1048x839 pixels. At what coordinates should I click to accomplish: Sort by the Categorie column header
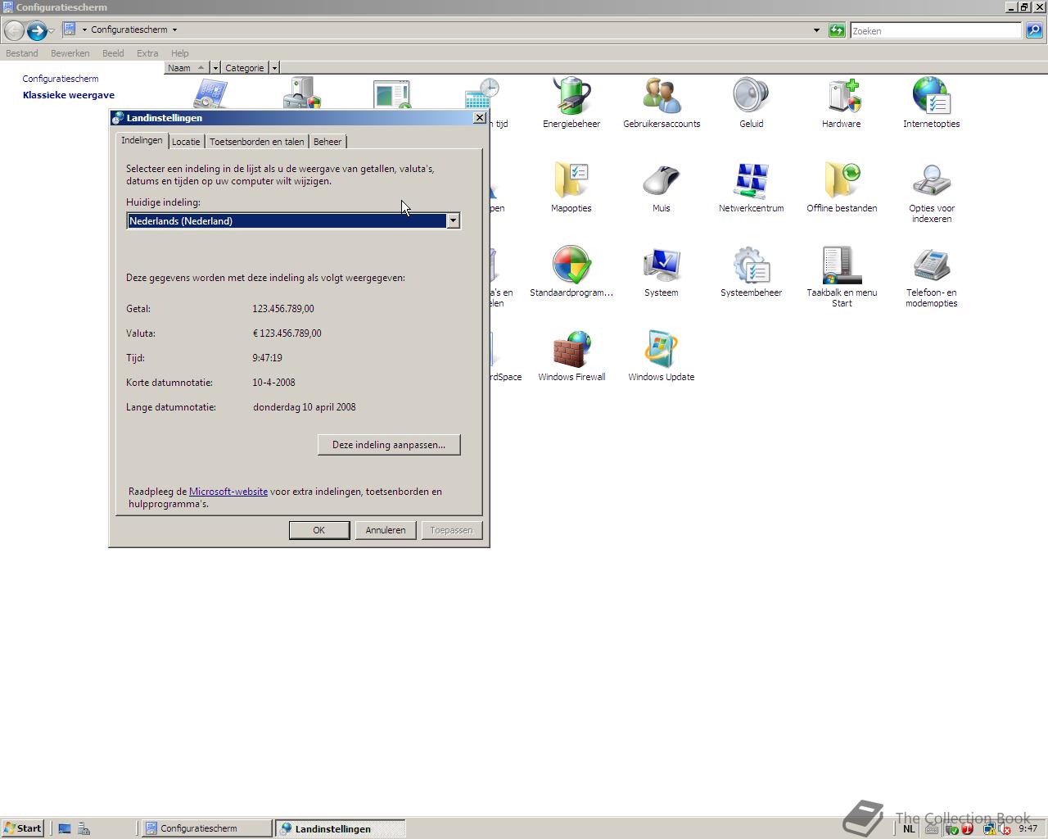point(244,68)
